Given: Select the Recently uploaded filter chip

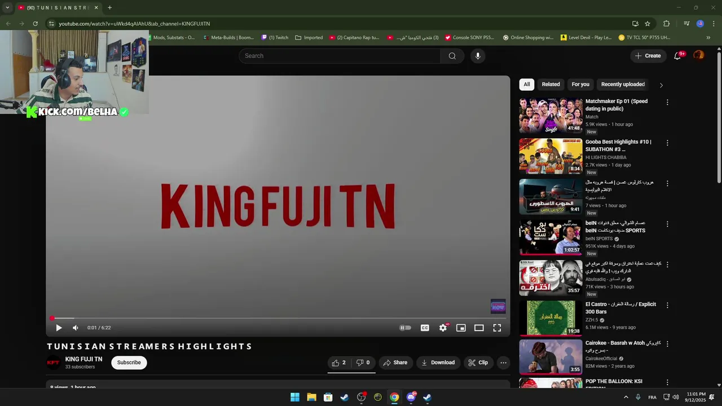Looking at the screenshot, I should [623, 85].
